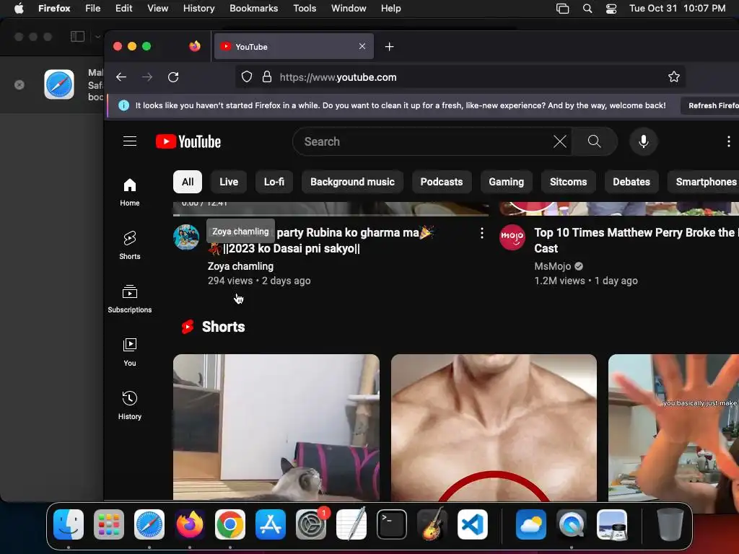Close the YouTube tab
This screenshot has width=739, height=554.
coord(362,46)
